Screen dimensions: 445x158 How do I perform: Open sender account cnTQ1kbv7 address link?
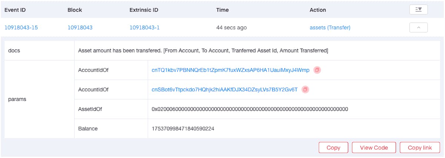pos(230,70)
